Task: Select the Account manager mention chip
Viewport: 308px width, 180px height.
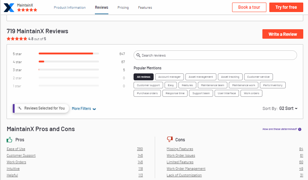Action: (169, 77)
